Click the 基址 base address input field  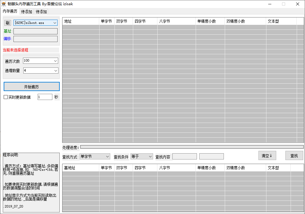click(36, 31)
